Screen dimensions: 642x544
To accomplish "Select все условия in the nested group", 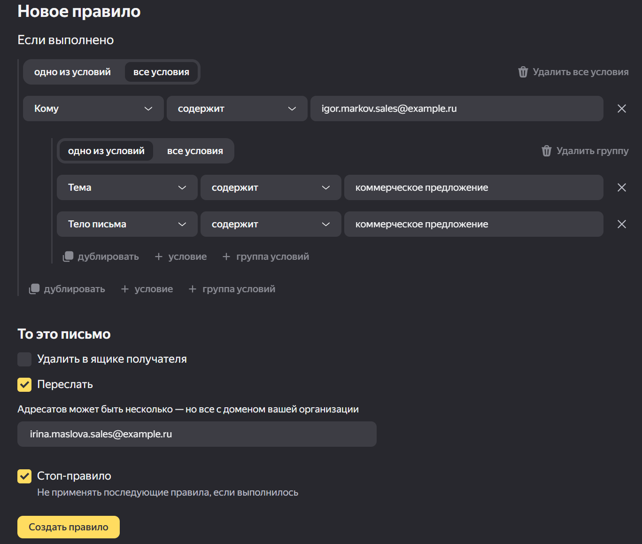I will pyautogui.click(x=195, y=151).
